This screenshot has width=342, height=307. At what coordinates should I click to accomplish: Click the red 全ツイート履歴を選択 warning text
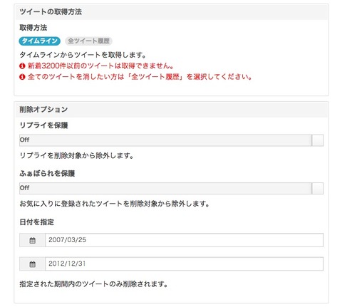click(140, 77)
